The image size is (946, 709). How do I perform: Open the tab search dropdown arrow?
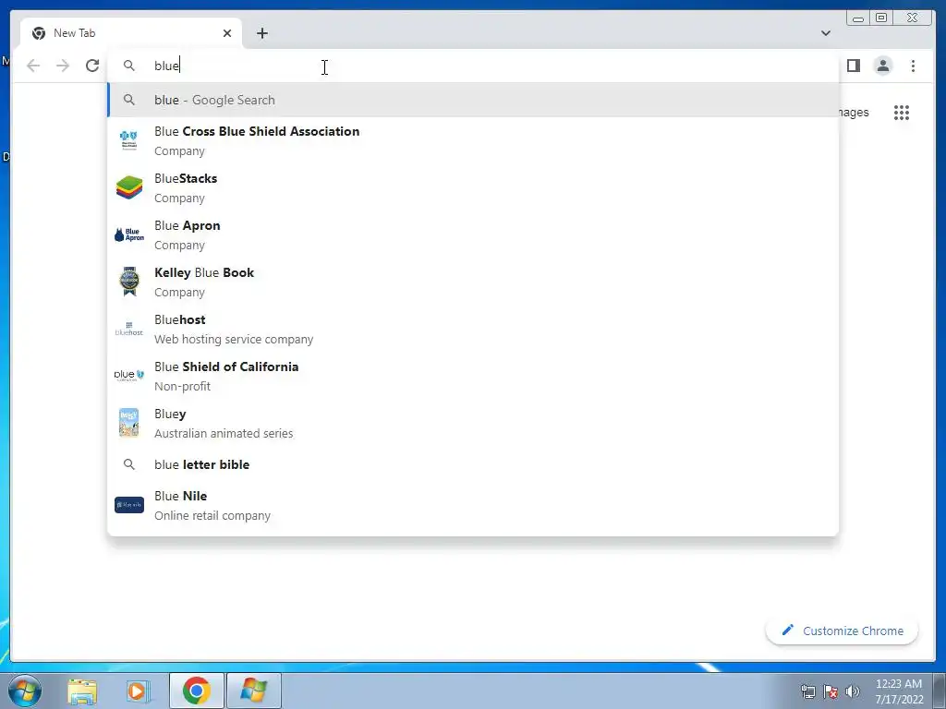pyautogui.click(x=825, y=33)
